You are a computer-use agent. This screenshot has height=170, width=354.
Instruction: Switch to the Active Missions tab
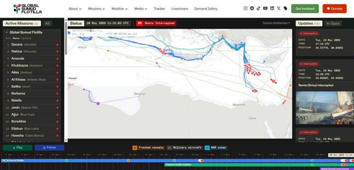[22, 23]
